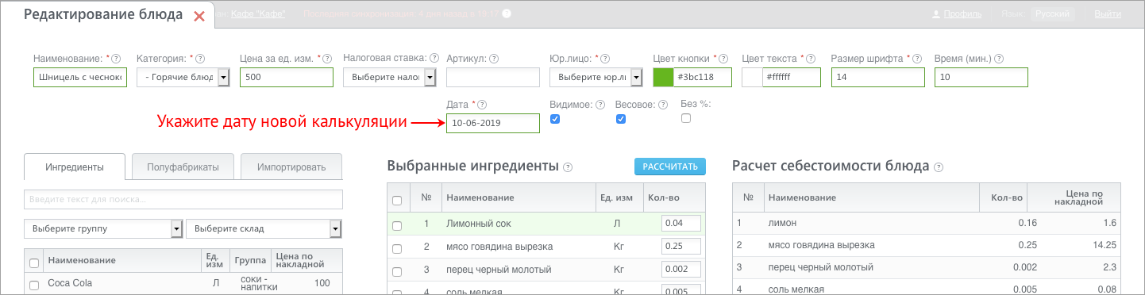Screen dimensions: 1145x295
Task: Uncheck the Весовое checkbox
Action: coord(621,119)
